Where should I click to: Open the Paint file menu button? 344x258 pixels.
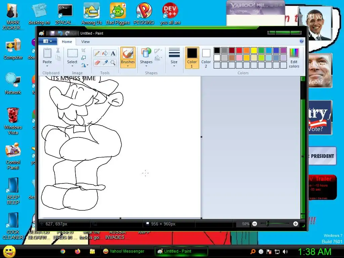point(48,41)
